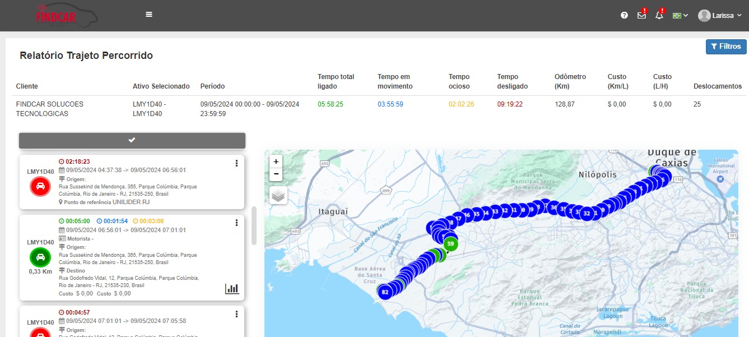Open the Filtros filter button
Image resolution: width=749 pixels, height=337 pixels.
point(726,47)
